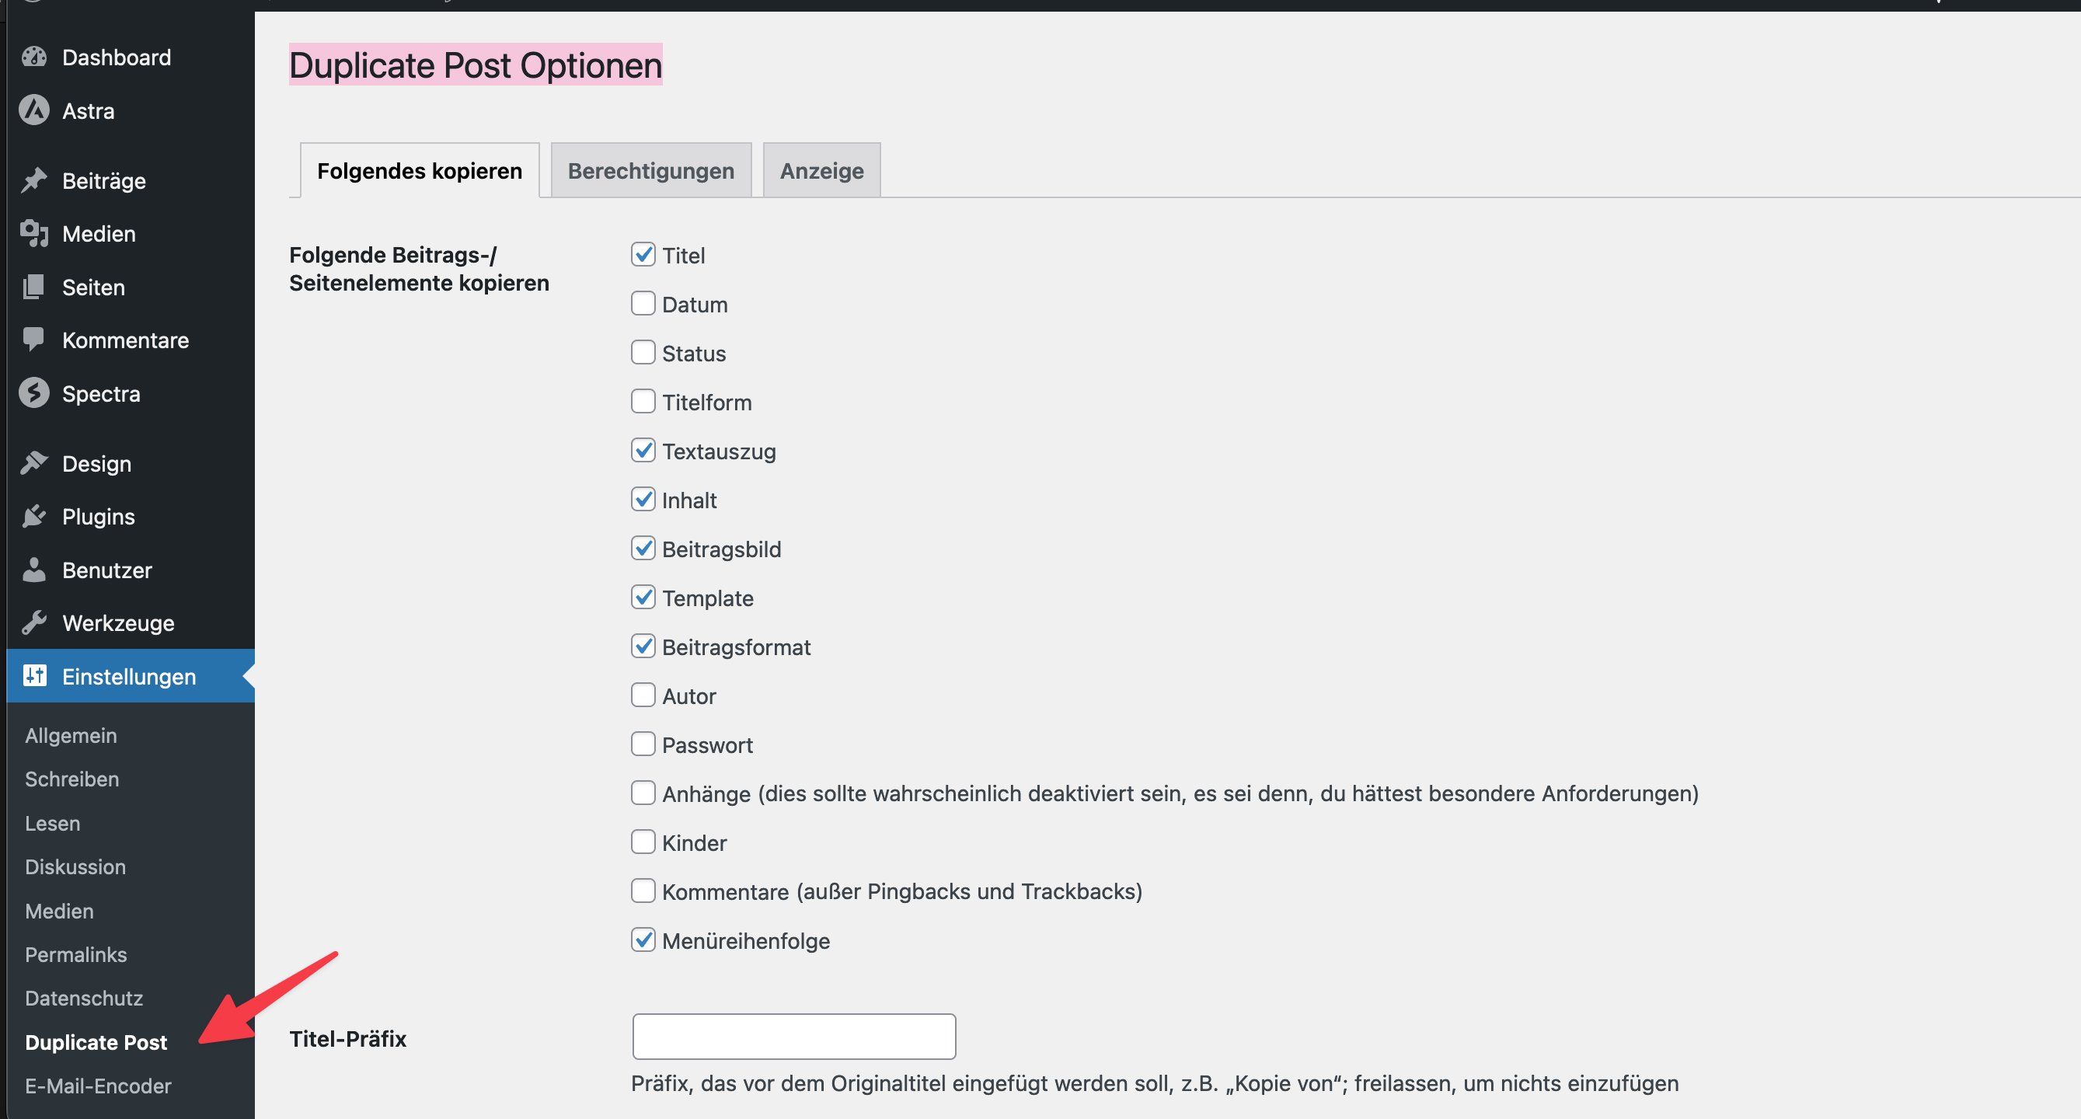
Task: Open the Seiten menu
Action: (94, 287)
